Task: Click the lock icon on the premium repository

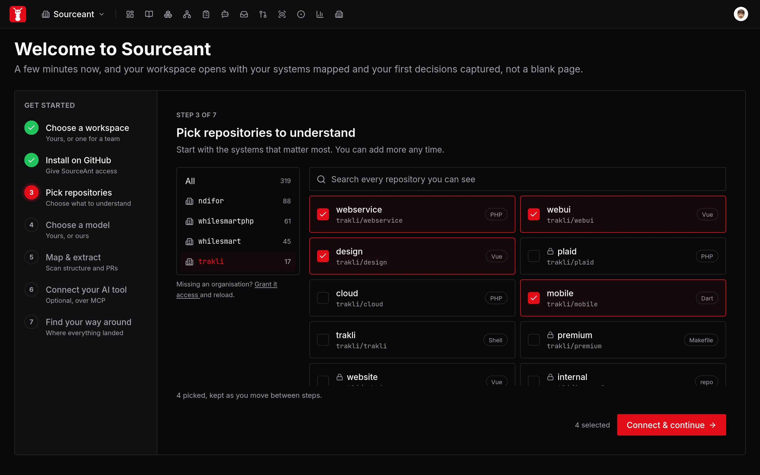Action: [x=550, y=335]
